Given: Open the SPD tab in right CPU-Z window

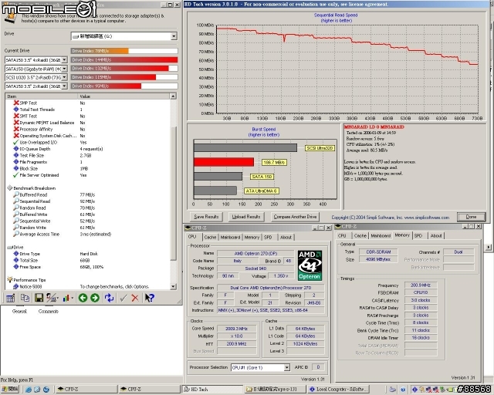Looking at the screenshot, I should pos(418,235).
